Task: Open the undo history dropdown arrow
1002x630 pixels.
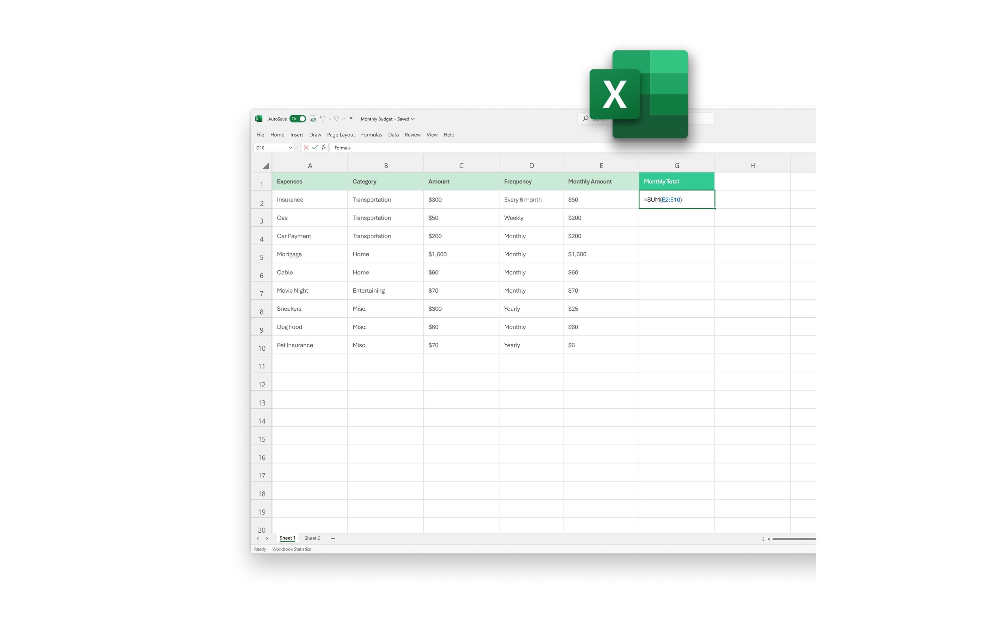Action: 330,119
